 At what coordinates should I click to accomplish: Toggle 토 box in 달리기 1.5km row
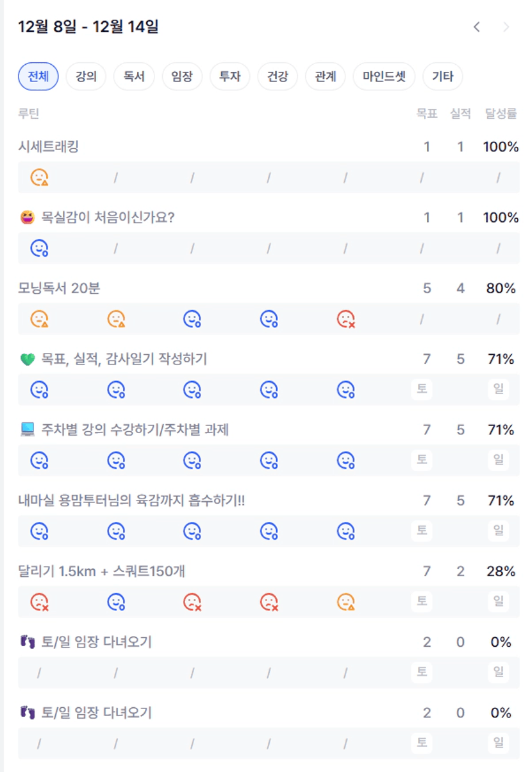(x=422, y=601)
